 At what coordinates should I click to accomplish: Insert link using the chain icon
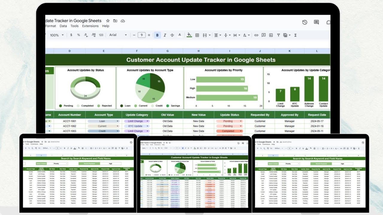coord(256,35)
